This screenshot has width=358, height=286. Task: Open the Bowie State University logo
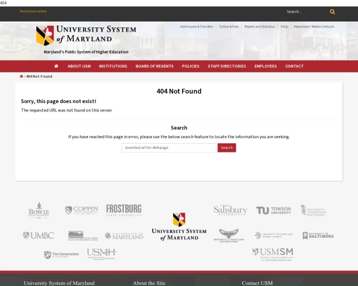click(39, 210)
